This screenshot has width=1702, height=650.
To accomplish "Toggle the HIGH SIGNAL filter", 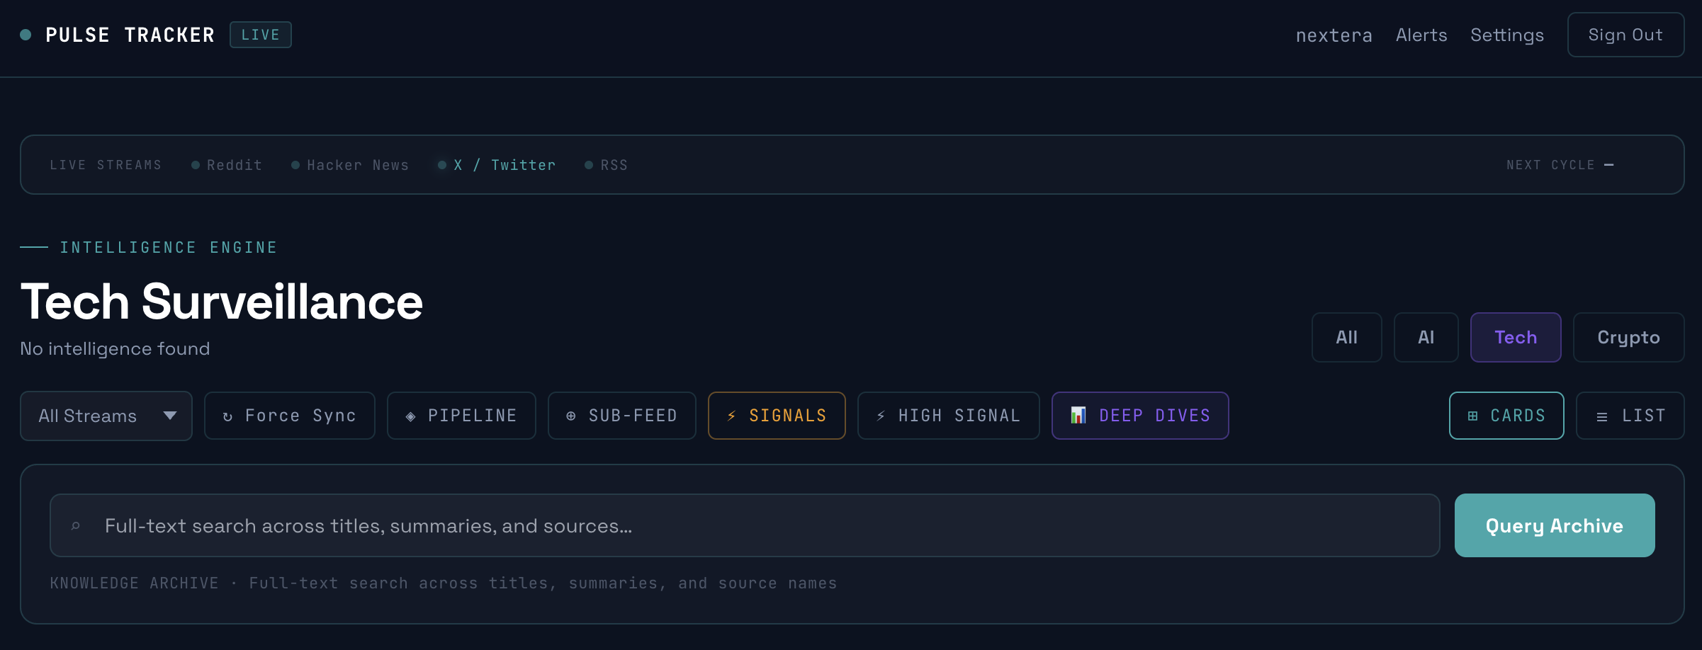I will pos(948,416).
